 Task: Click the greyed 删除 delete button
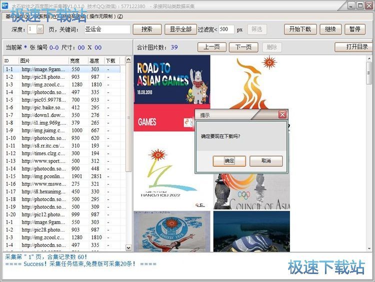pyautogui.click(x=272, y=47)
